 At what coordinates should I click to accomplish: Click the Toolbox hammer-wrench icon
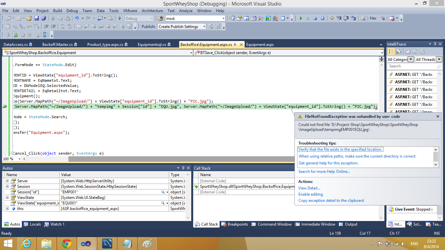pos(261,18)
